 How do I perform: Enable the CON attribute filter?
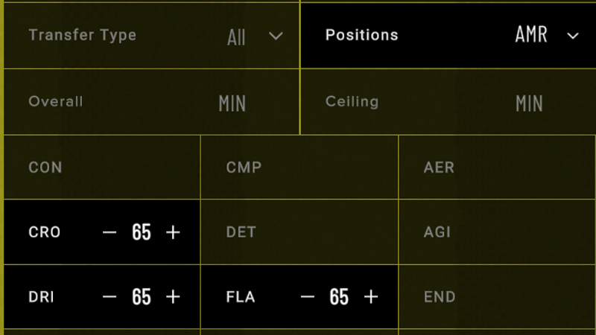(x=102, y=167)
